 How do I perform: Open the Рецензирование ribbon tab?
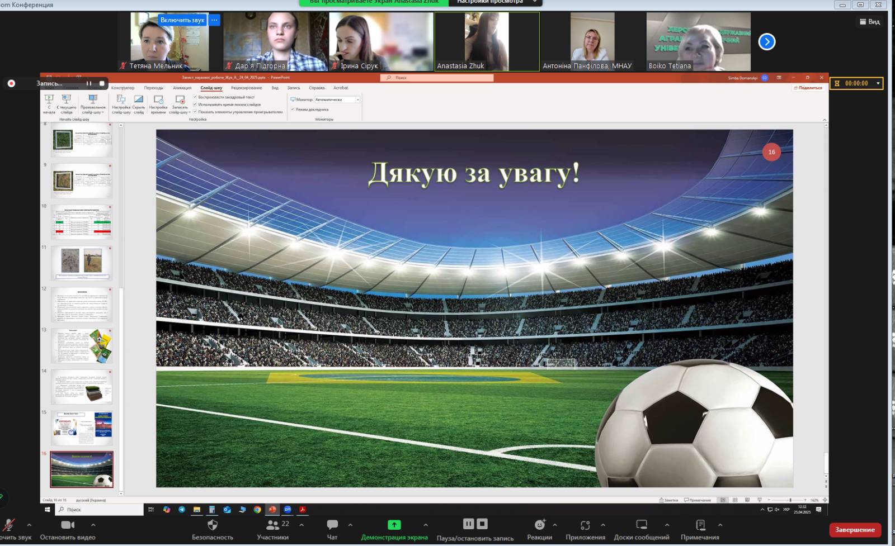click(x=246, y=88)
